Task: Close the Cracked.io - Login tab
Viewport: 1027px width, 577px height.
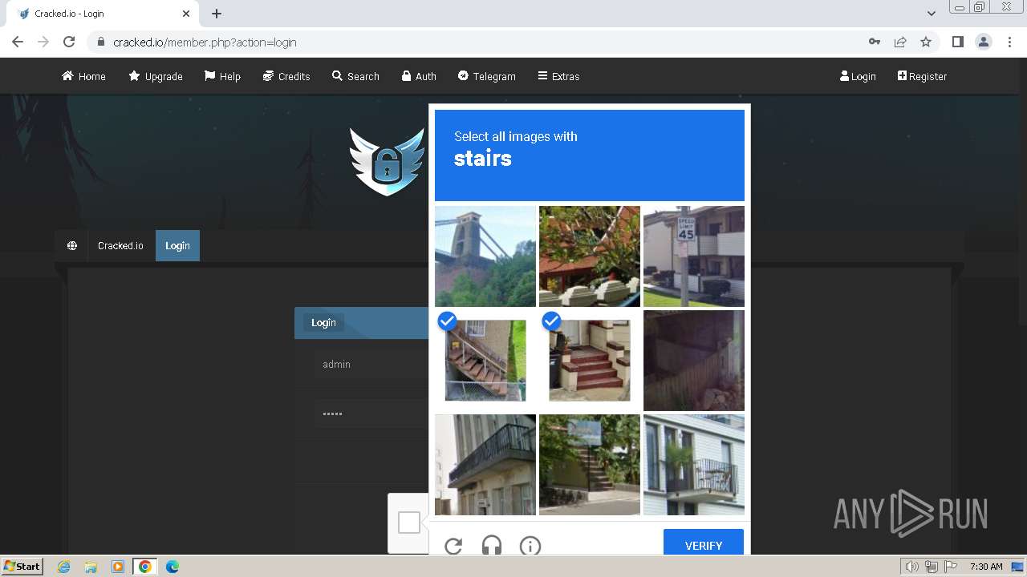Action: (x=186, y=14)
